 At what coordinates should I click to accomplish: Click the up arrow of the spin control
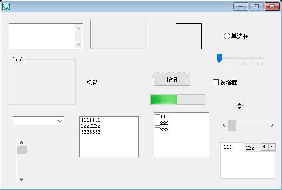pos(240,104)
